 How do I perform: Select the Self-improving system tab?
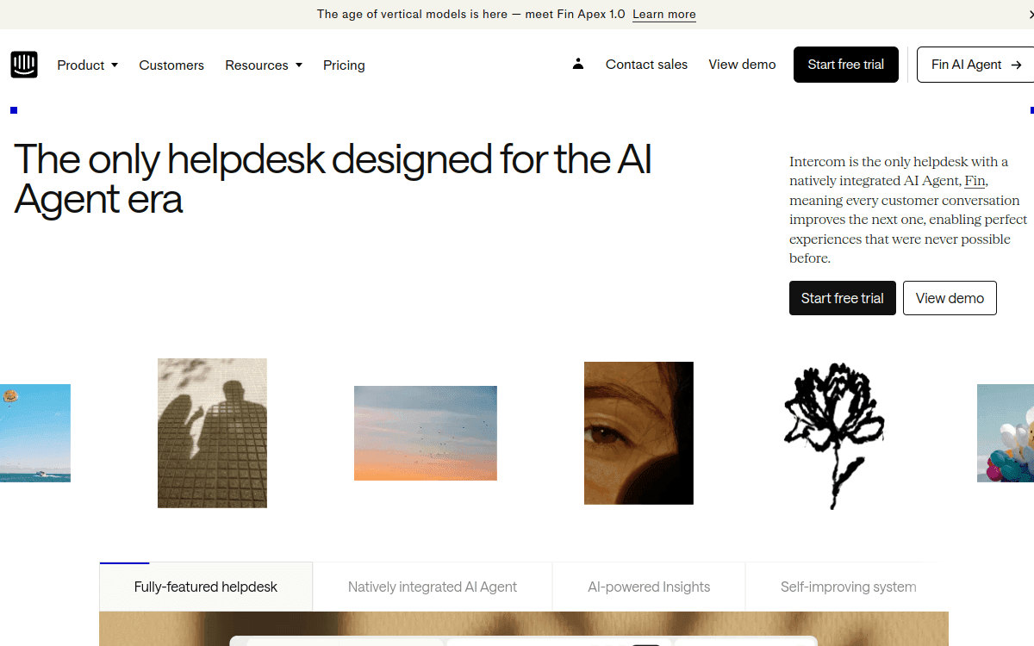848,587
